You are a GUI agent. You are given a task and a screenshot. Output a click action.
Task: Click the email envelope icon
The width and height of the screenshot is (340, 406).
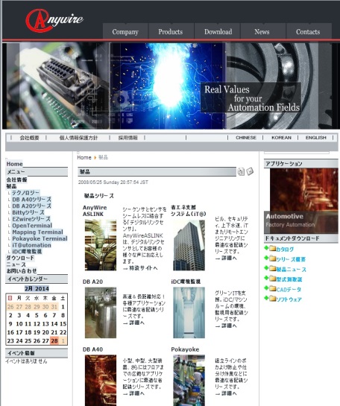[250, 171]
